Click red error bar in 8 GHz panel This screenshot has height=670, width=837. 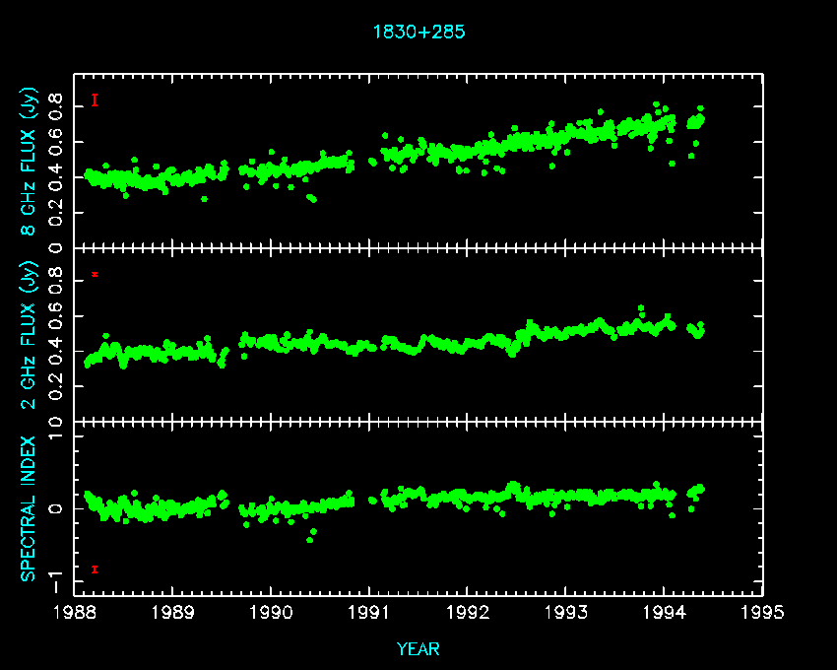click(95, 100)
